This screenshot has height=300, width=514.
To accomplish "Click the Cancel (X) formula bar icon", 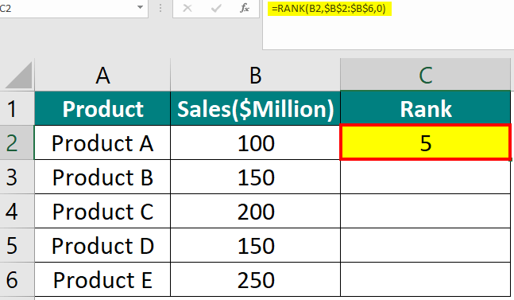I will coord(187,8).
